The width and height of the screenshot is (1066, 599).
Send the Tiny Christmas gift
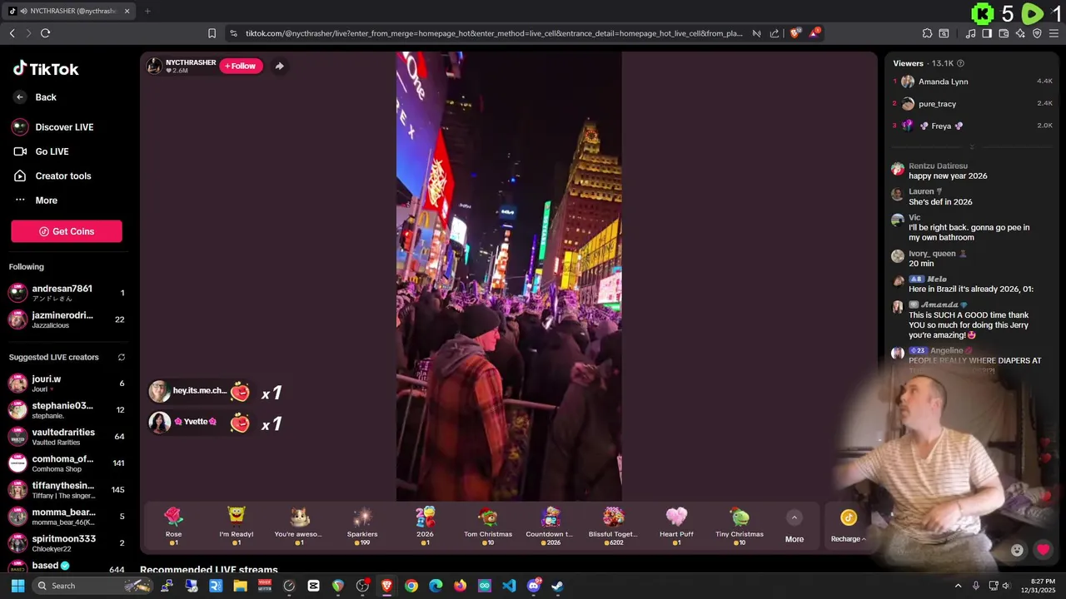point(740,526)
